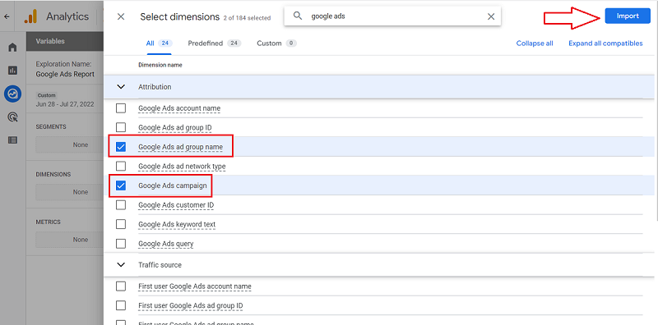The width and height of the screenshot is (658, 325).
Task: Click the Google Ads customer ID label
Action: pos(176,205)
